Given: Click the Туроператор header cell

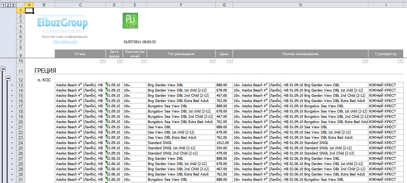Looking at the screenshot, I should [386, 54].
